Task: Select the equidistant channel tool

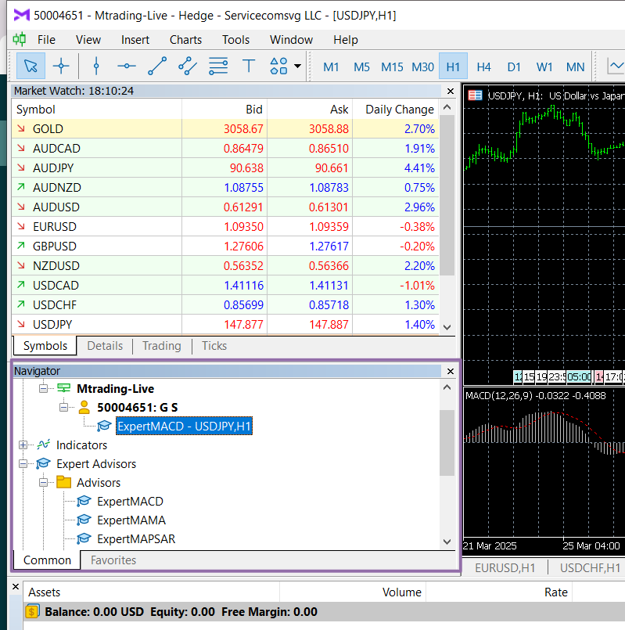Action: [188, 66]
